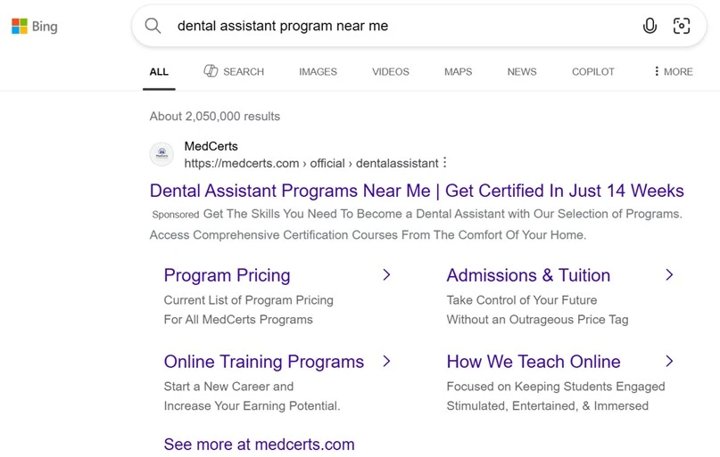Click the arrow next to Admissions & Tuition
Screen dimensions: 720x457
[669, 275]
